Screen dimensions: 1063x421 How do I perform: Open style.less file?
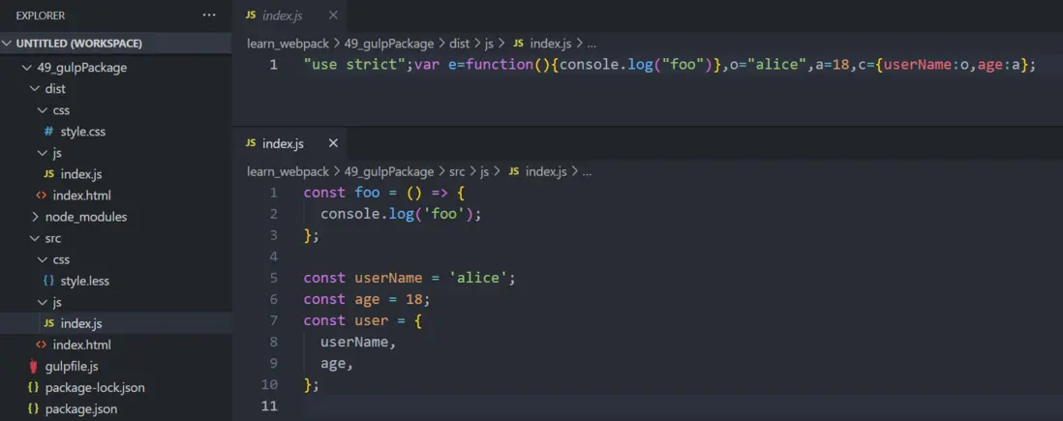[85, 281]
